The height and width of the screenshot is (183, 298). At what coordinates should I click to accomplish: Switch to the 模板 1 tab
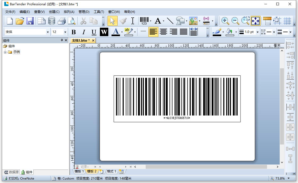[79, 171]
